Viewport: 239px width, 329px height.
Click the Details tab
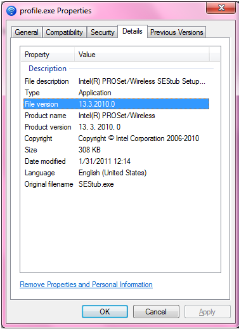pyautogui.click(x=132, y=32)
